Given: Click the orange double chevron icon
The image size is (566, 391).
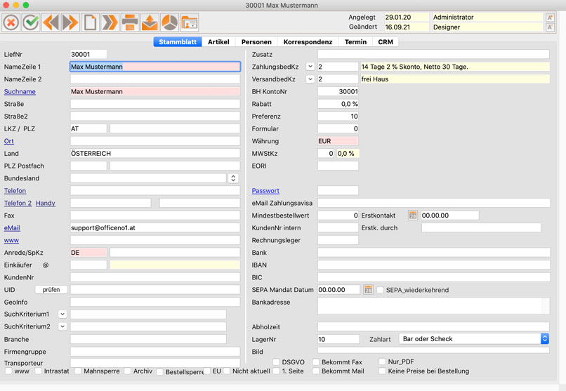Looking at the screenshot, I should [110, 22].
